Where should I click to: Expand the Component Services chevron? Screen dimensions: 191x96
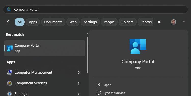79,83
